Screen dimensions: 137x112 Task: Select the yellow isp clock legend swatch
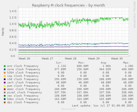click(5, 76)
